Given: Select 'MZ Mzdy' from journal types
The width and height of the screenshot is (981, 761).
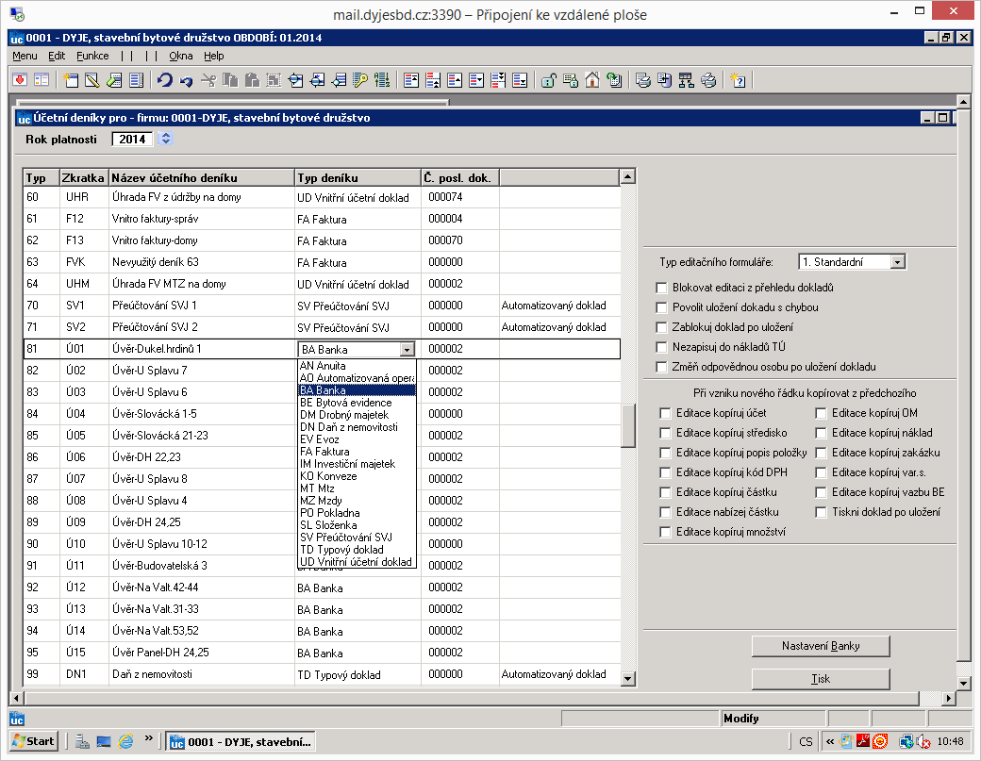Looking at the screenshot, I should click(357, 500).
